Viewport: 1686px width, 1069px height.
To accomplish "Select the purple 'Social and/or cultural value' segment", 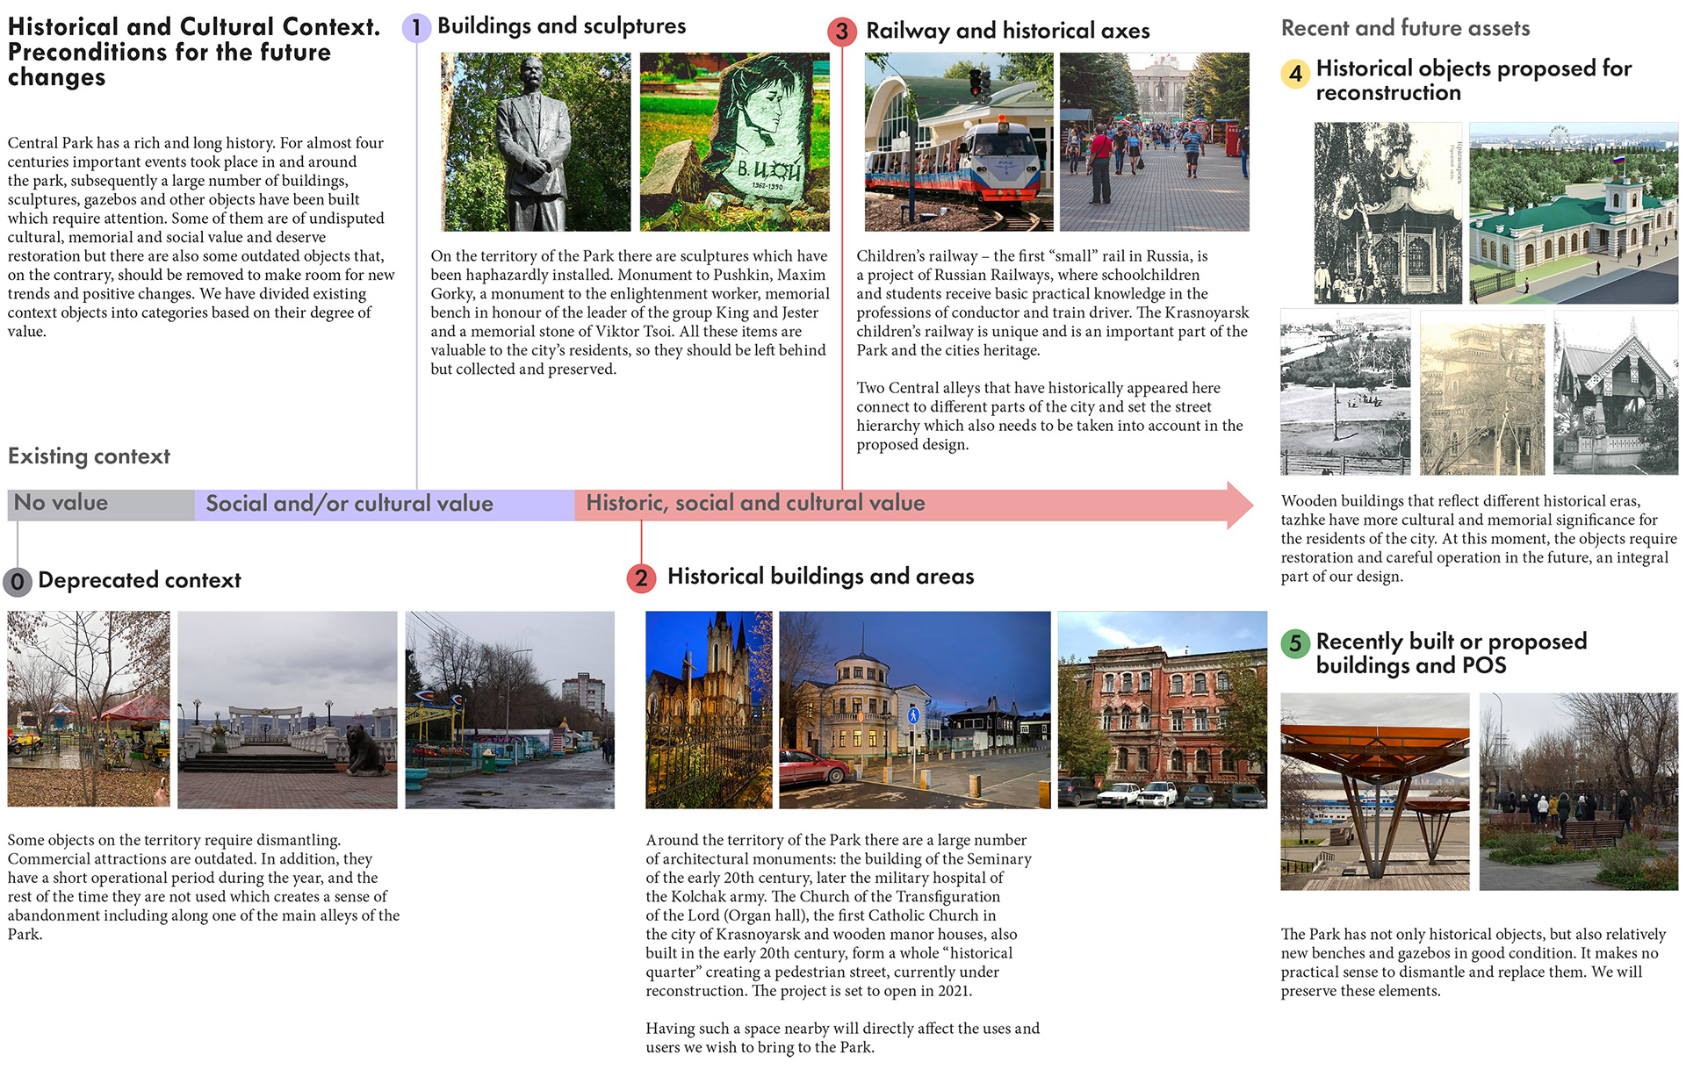I will [385, 505].
